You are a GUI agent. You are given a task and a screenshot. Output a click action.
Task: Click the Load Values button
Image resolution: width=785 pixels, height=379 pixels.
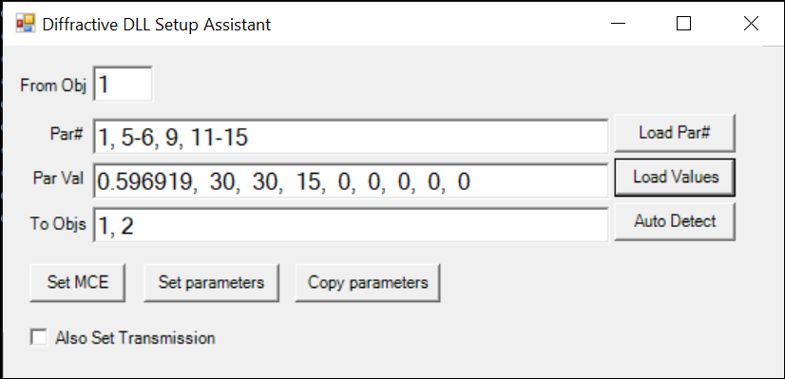675,178
